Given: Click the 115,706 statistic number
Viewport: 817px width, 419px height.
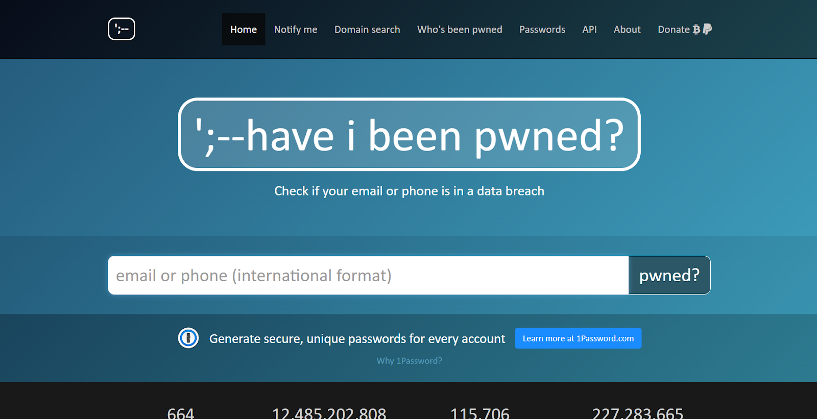Looking at the screenshot, I should [480, 412].
